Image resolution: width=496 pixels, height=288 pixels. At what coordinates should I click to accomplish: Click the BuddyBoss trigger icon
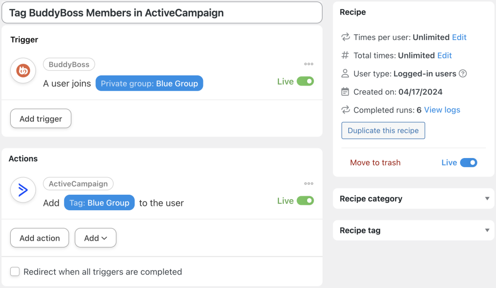[23, 70]
